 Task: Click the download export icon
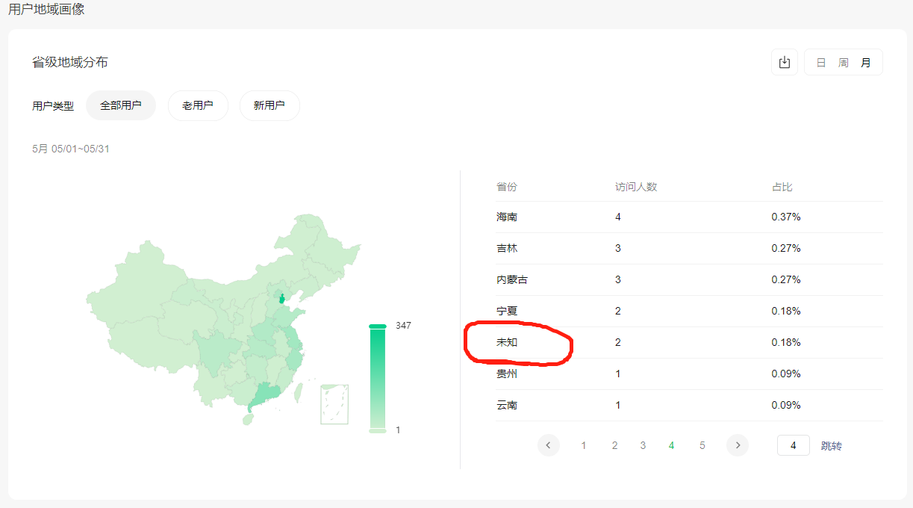pos(784,63)
